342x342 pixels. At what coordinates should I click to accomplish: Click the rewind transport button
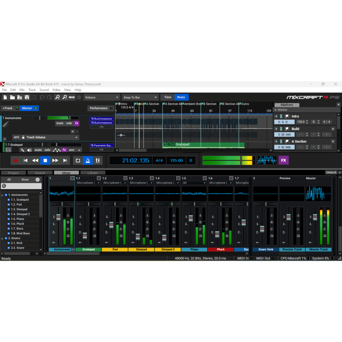pyautogui.click(x=35, y=161)
